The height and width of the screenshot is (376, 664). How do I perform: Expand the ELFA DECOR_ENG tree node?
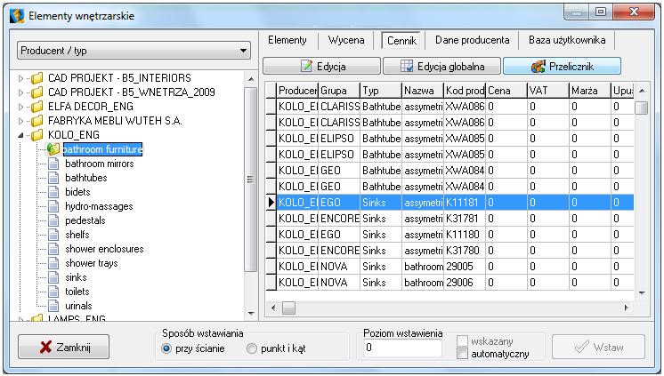click(x=20, y=107)
